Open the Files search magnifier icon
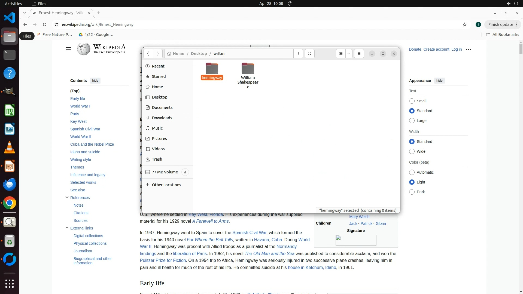Image resolution: width=523 pixels, height=294 pixels. coord(309,54)
